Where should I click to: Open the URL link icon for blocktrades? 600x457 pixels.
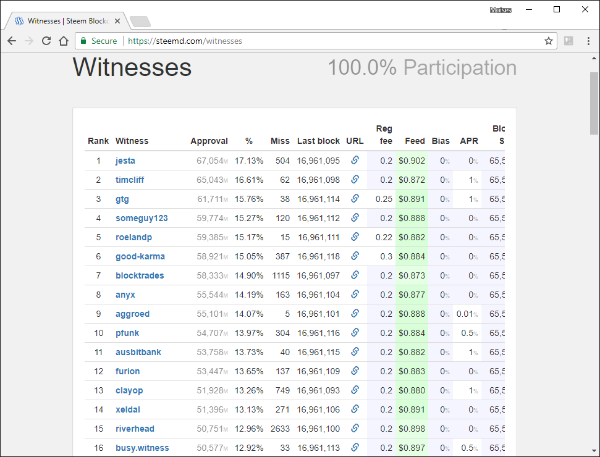tap(355, 275)
